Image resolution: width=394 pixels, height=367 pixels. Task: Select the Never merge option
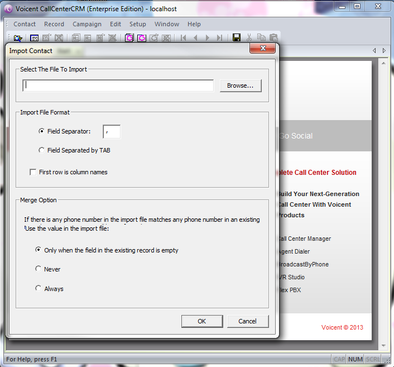(x=39, y=269)
